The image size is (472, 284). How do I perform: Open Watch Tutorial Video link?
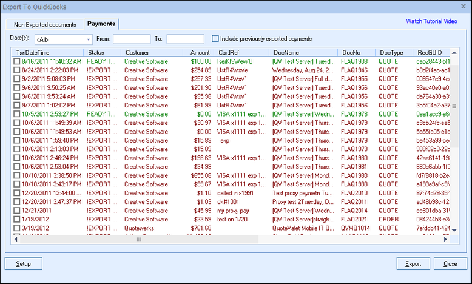click(x=432, y=21)
